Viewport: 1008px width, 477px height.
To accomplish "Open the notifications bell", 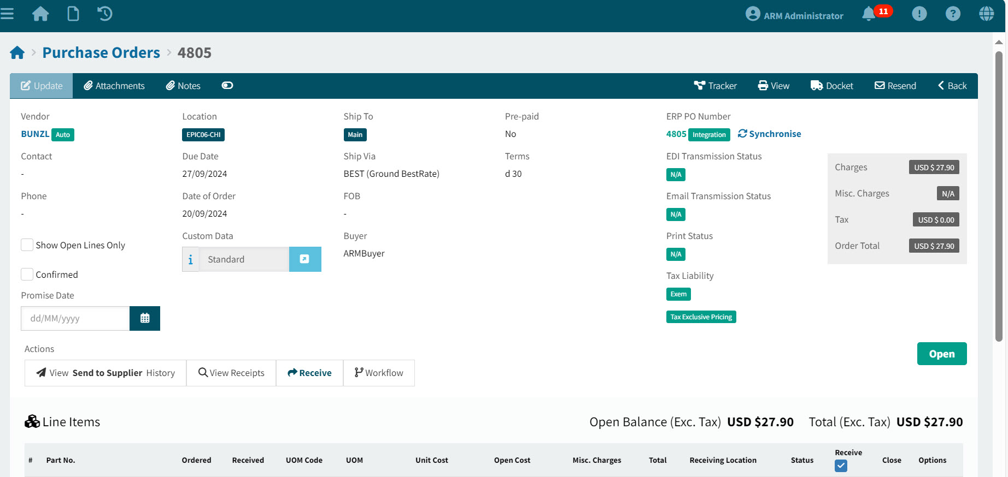I will [x=869, y=14].
